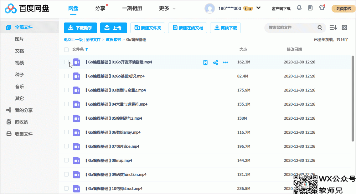Image resolution: width=356 pixels, height=194 pixels.
Task: Check the box for 02Go基础知识.mp4
Action: tap(66, 76)
